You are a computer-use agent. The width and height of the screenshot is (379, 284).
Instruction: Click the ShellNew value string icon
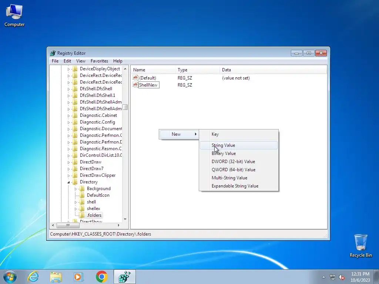pos(135,85)
